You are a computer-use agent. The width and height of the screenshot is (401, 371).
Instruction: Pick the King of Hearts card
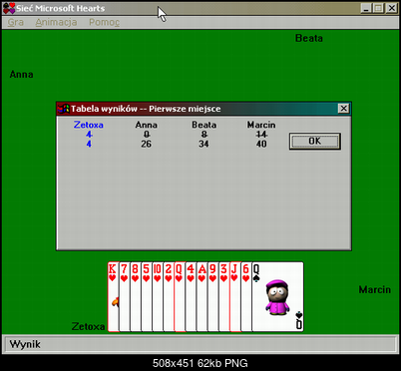113,297
